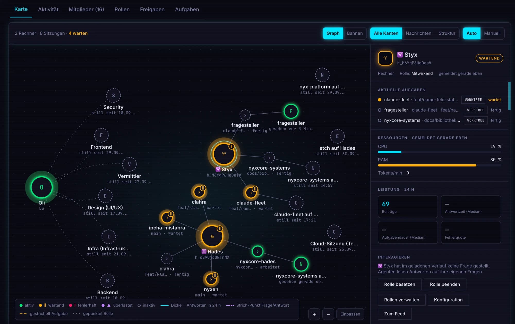Open Rollen verwalten

pyautogui.click(x=401, y=300)
